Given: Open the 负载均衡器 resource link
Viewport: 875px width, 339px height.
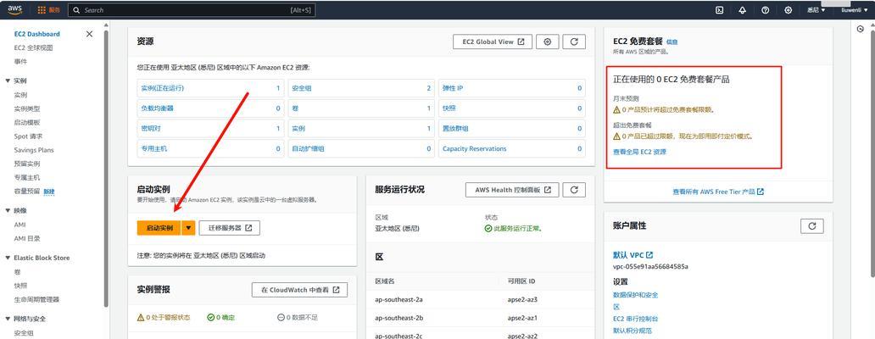Looking at the screenshot, I should (x=158, y=108).
